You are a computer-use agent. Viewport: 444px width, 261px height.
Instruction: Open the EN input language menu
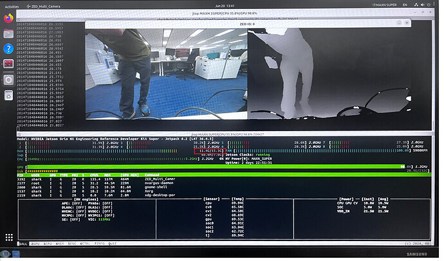coord(405,4)
